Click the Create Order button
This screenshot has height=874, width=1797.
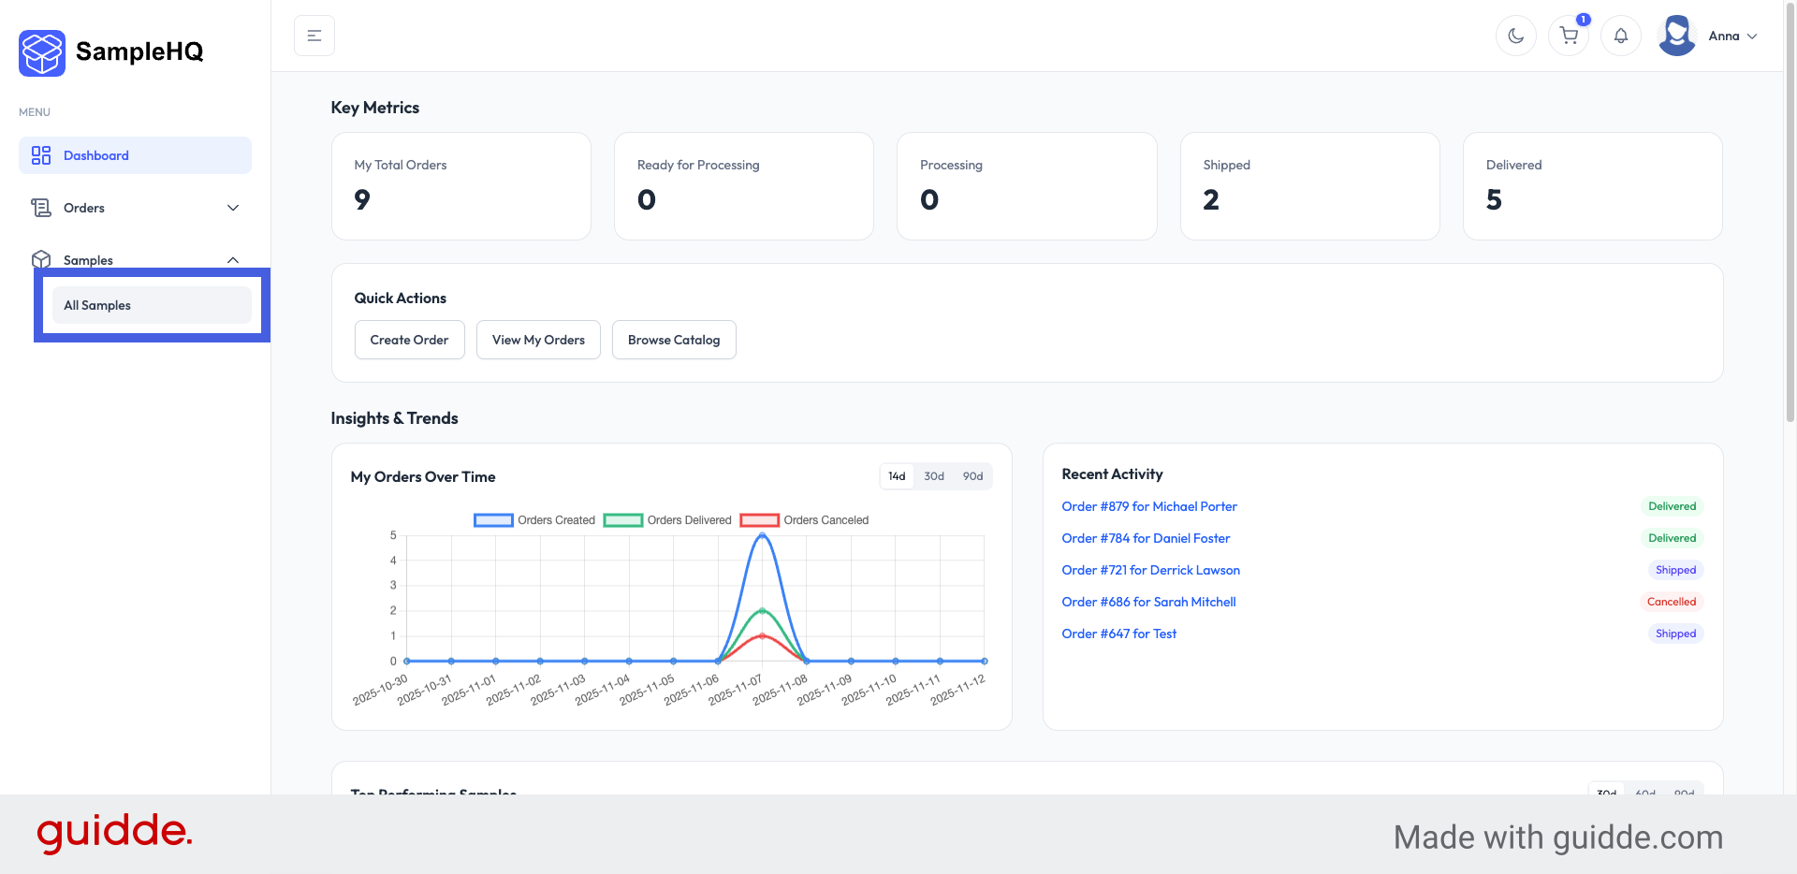[x=409, y=340]
